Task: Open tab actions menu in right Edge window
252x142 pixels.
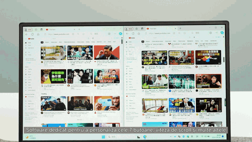Action: [x=142, y=29]
